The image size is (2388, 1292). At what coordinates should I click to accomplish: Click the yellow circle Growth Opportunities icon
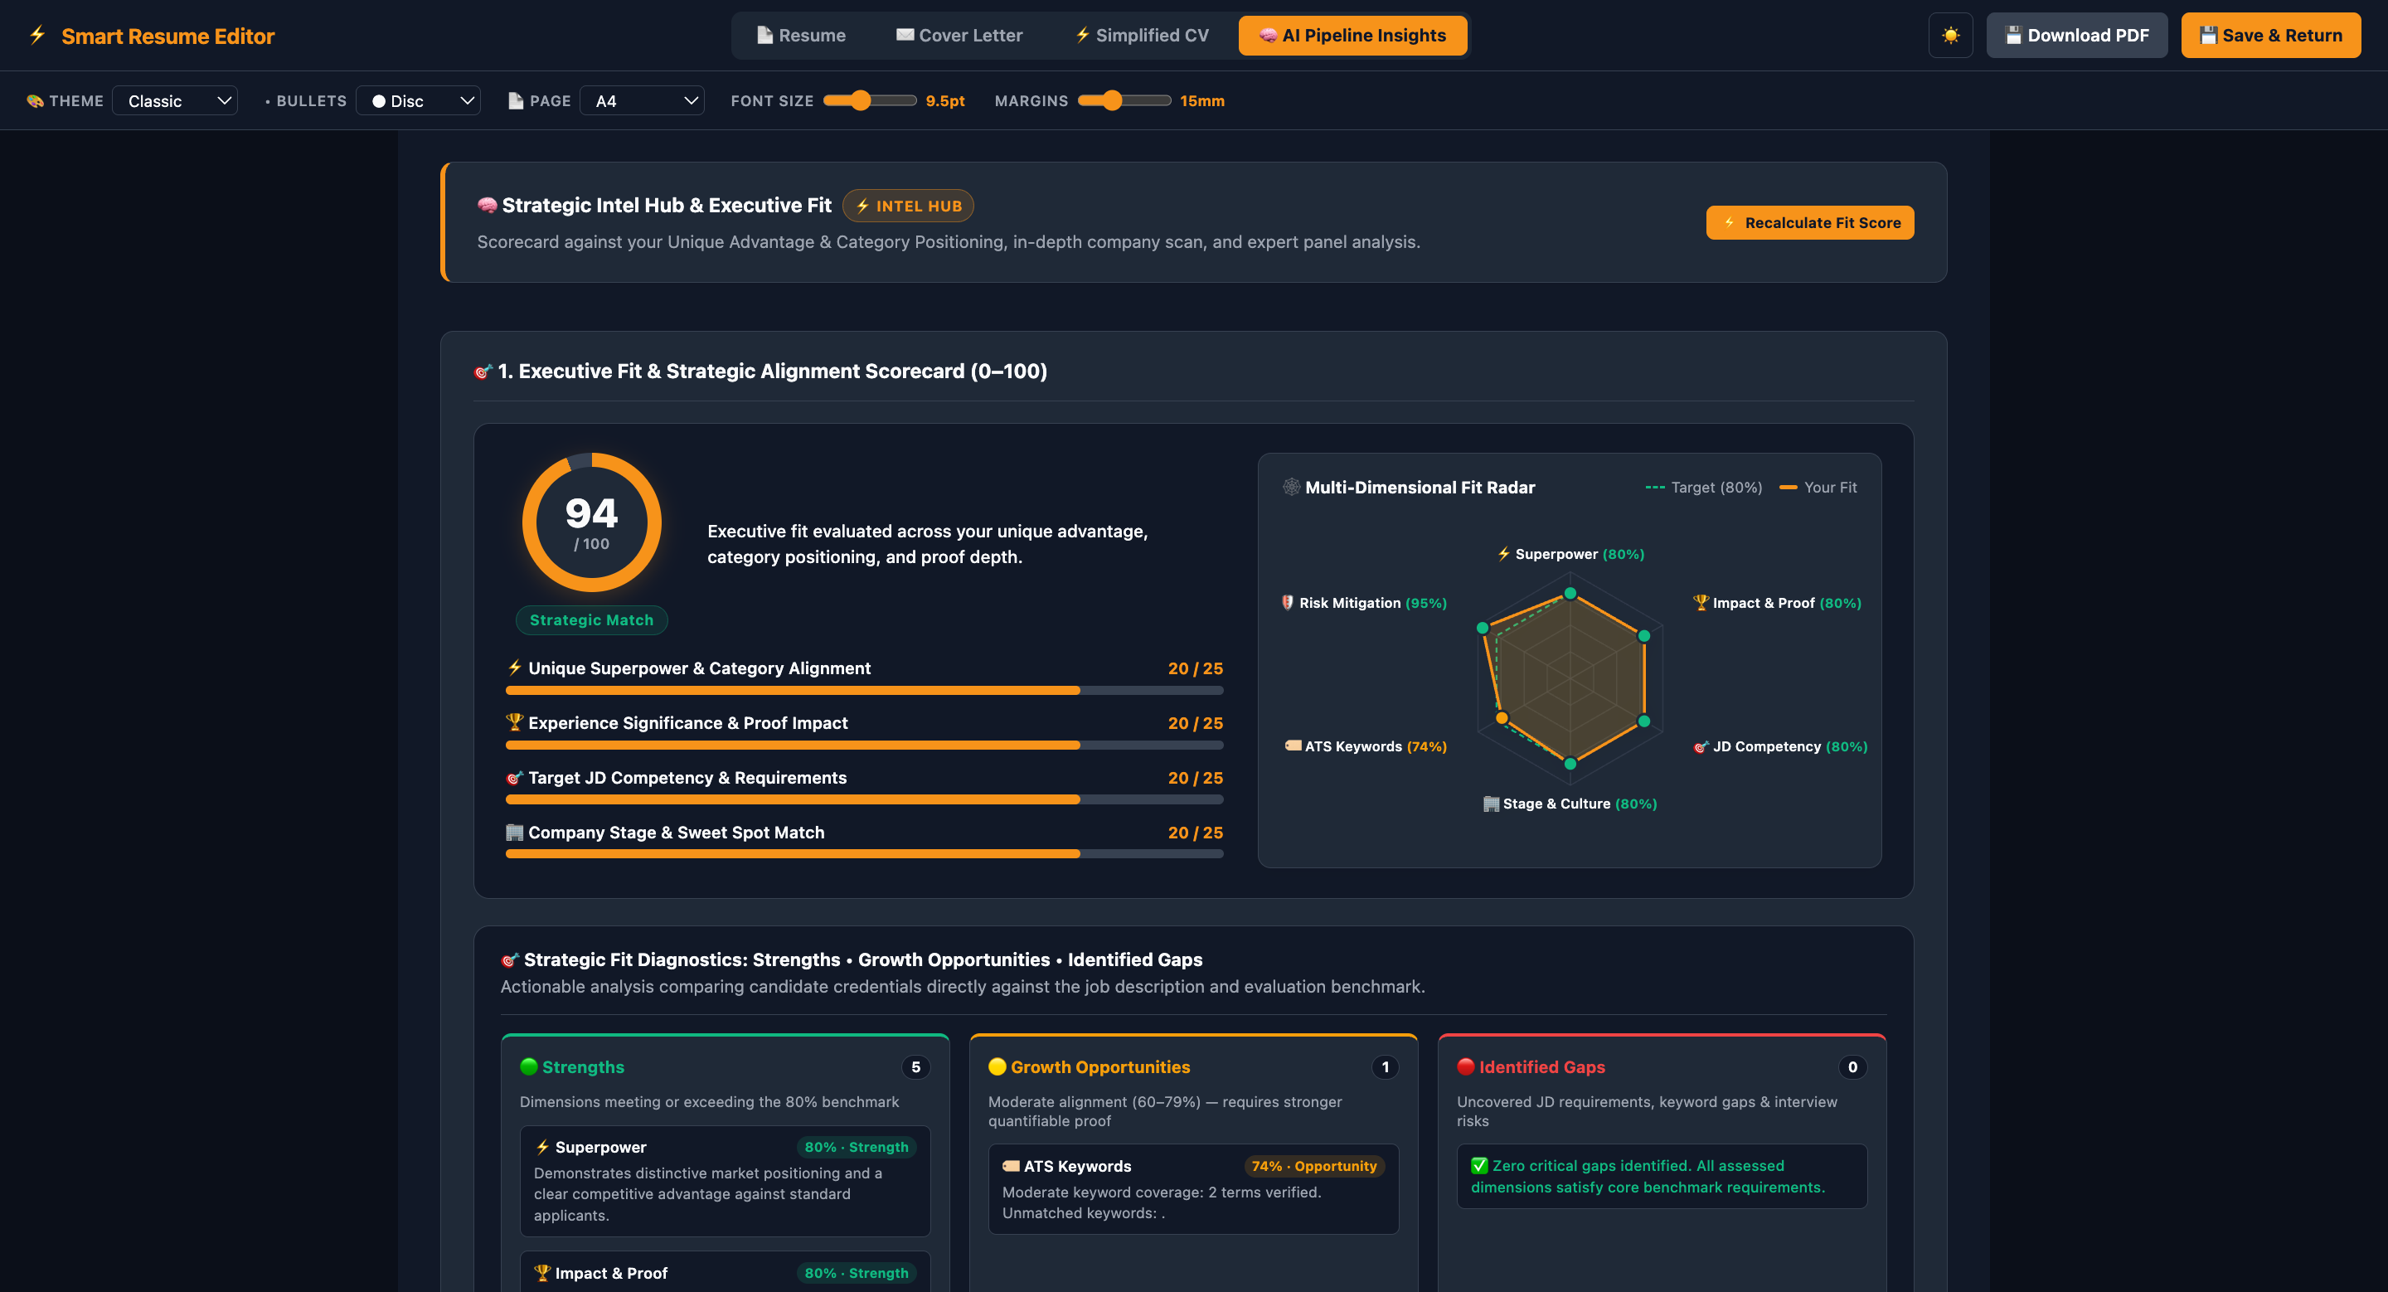997,1066
